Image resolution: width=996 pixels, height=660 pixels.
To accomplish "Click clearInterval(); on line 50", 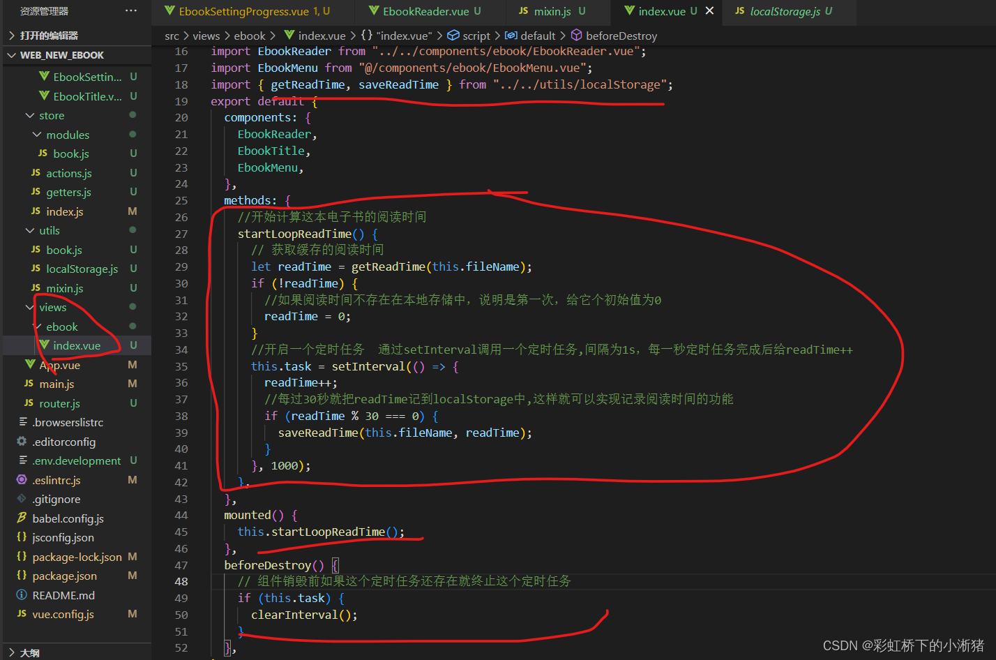I will [x=304, y=615].
